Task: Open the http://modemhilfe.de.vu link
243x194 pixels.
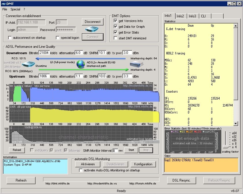Action: (102, 184)
